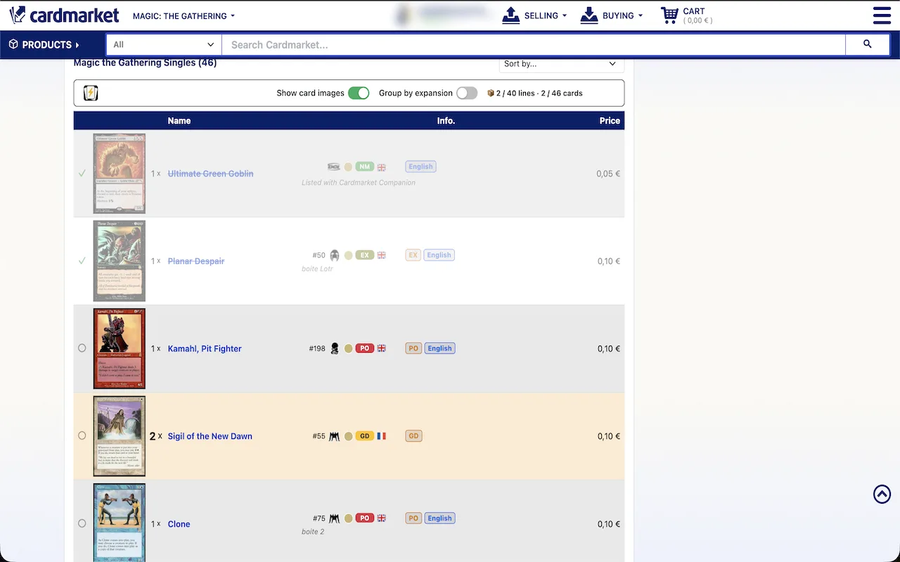The image size is (900, 562).
Task: Click the scroll-to-top arrow button
Action: pos(882,494)
